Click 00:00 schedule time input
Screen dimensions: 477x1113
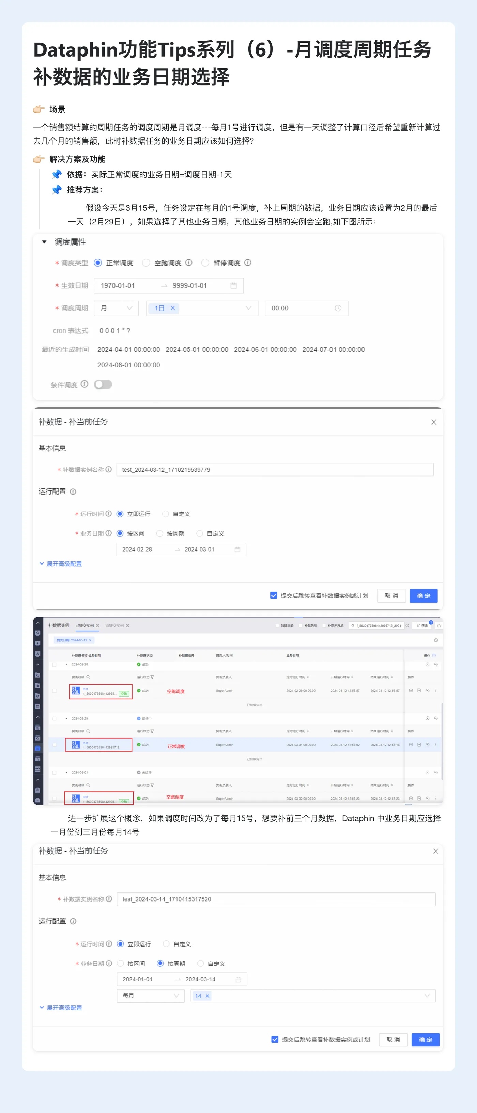(x=307, y=308)
